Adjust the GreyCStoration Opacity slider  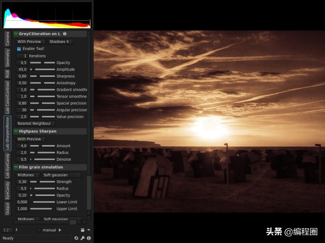(43, 63)
